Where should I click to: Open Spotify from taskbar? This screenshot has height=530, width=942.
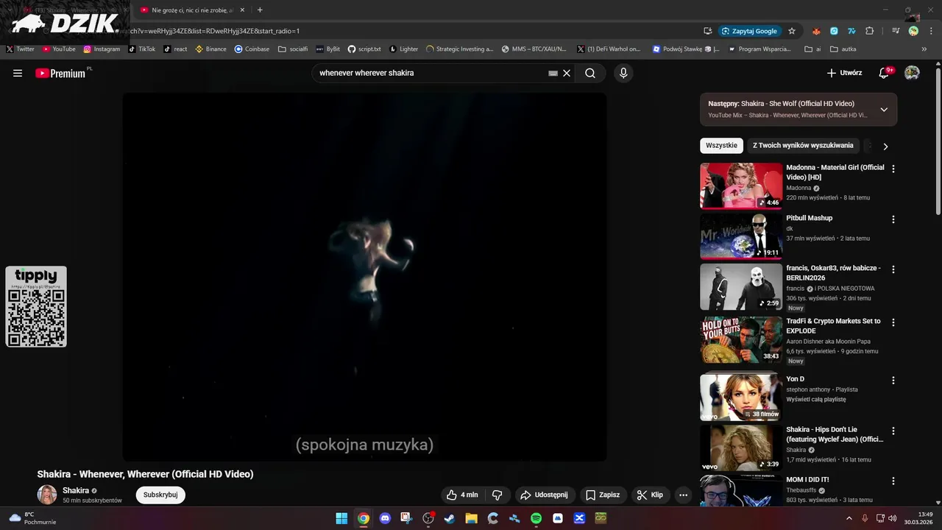(536, 518)
